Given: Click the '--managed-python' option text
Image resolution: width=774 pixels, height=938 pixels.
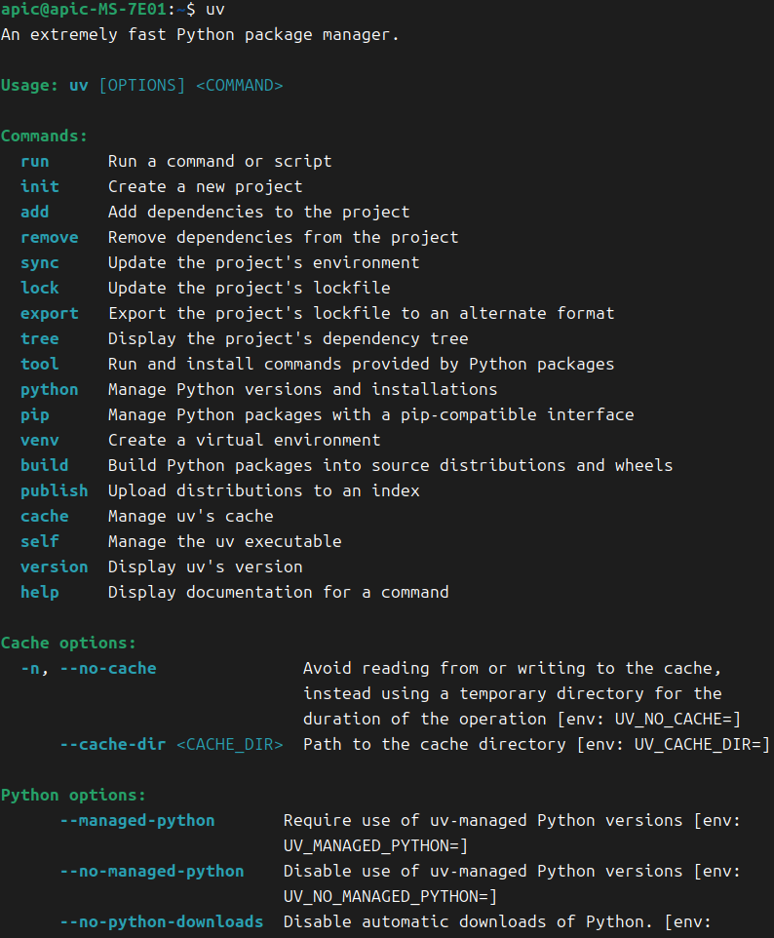Looking at the screenshot, I should pos(137,821).
